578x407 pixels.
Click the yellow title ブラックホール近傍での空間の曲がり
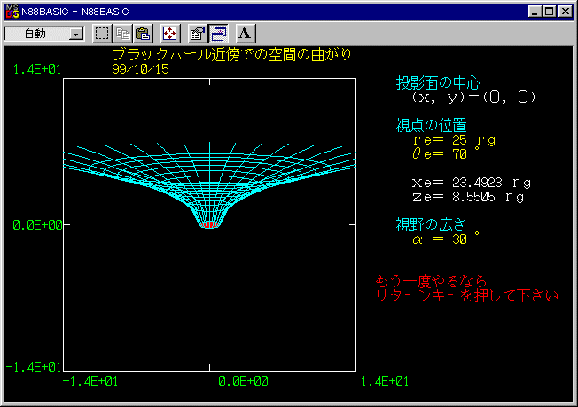tap(232, 55)
